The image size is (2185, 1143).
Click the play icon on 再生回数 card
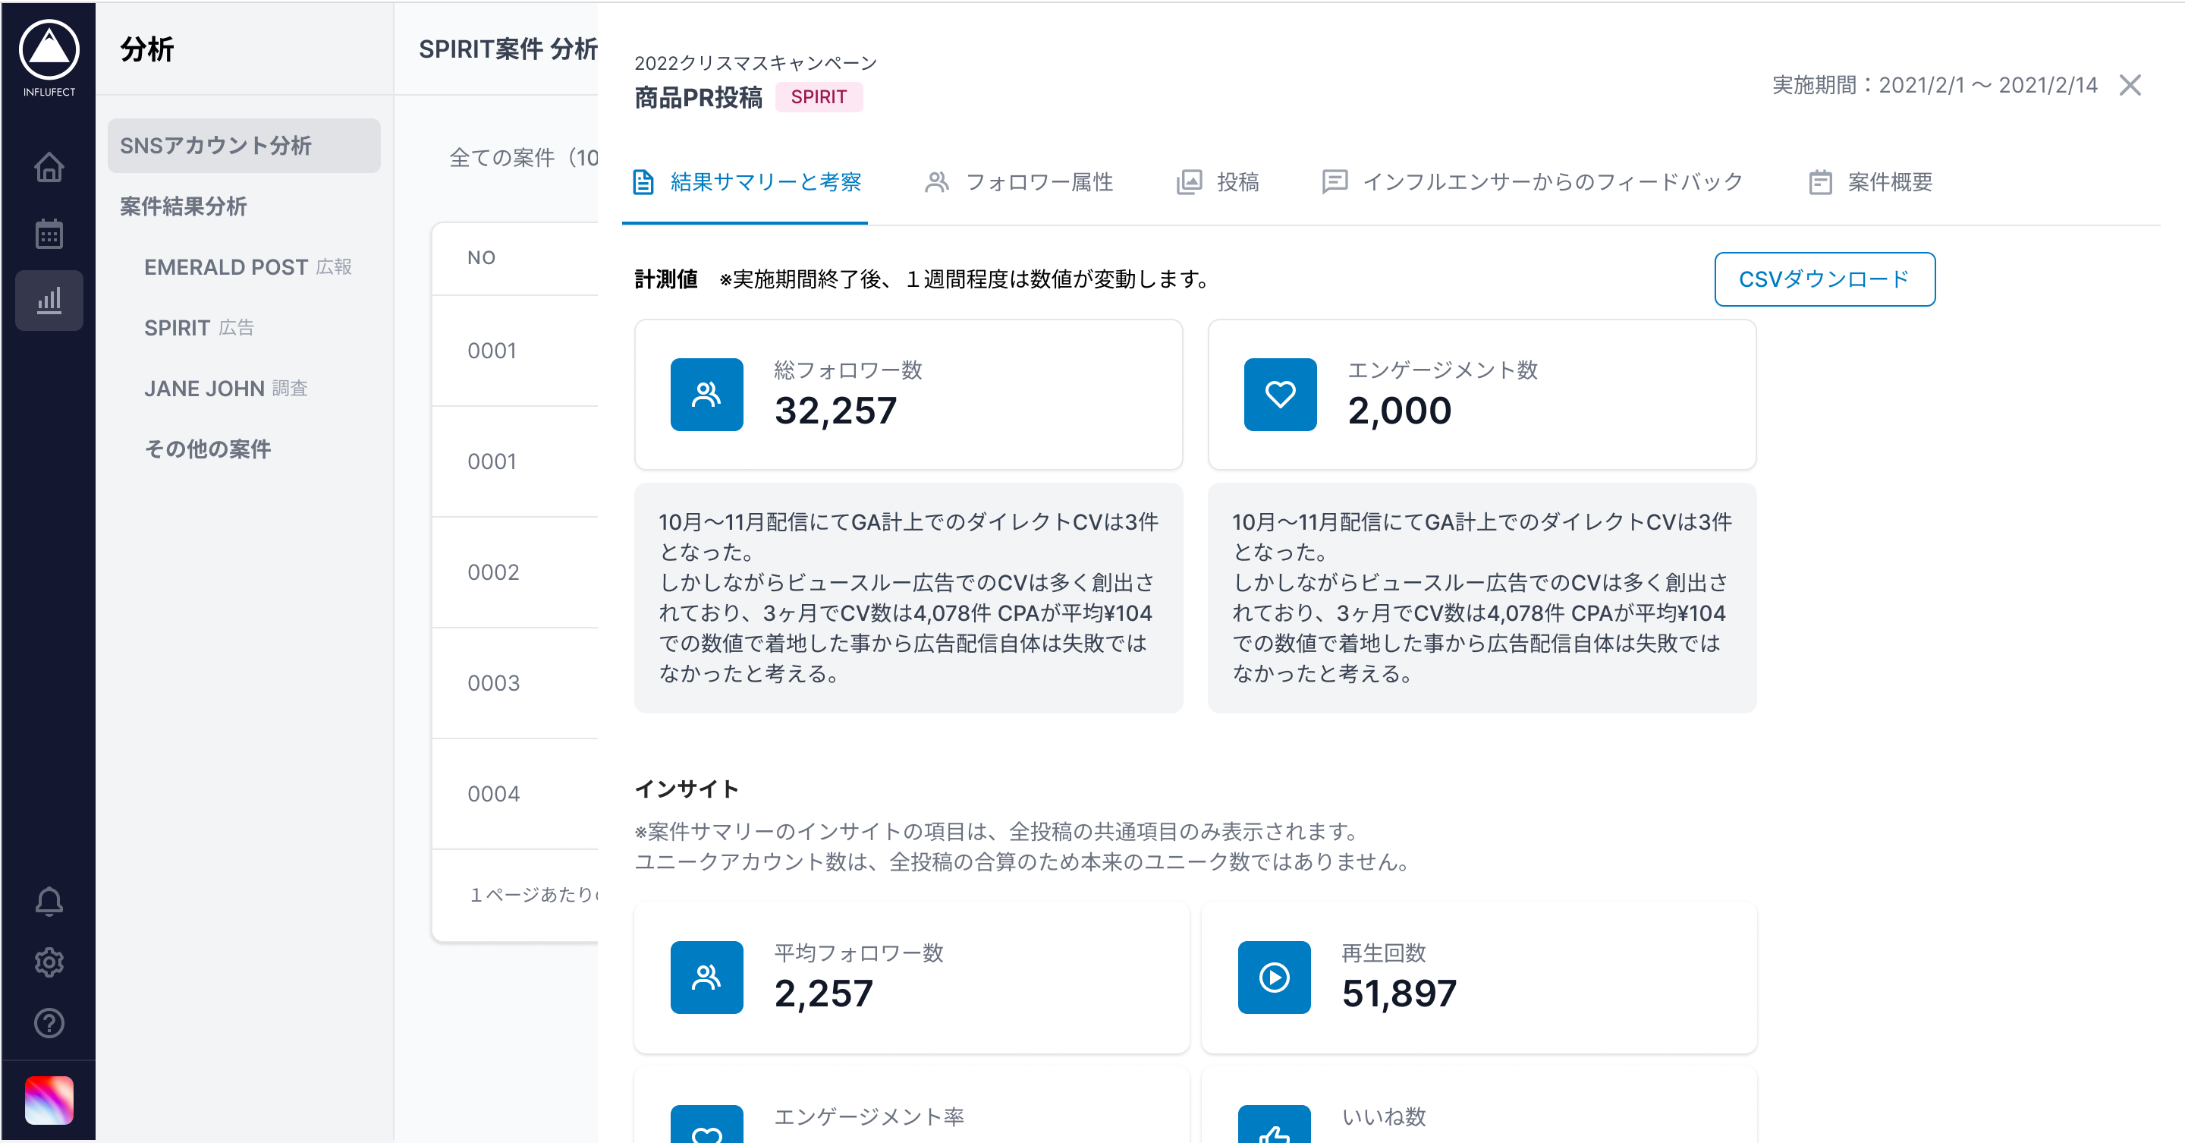[1273, 978]
